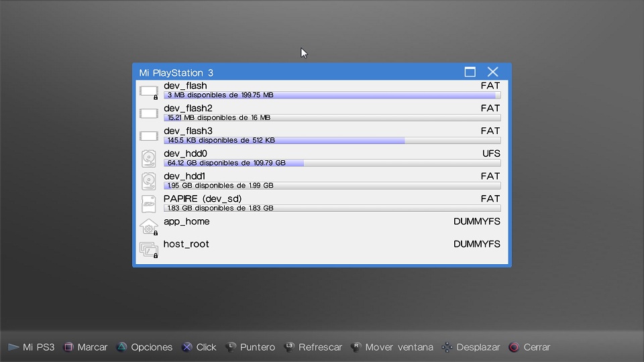Image resolution: width=644 pixels, height=362 pixels.
Task: Click the dev_flash2 usage bar
Action: [332, 117]
